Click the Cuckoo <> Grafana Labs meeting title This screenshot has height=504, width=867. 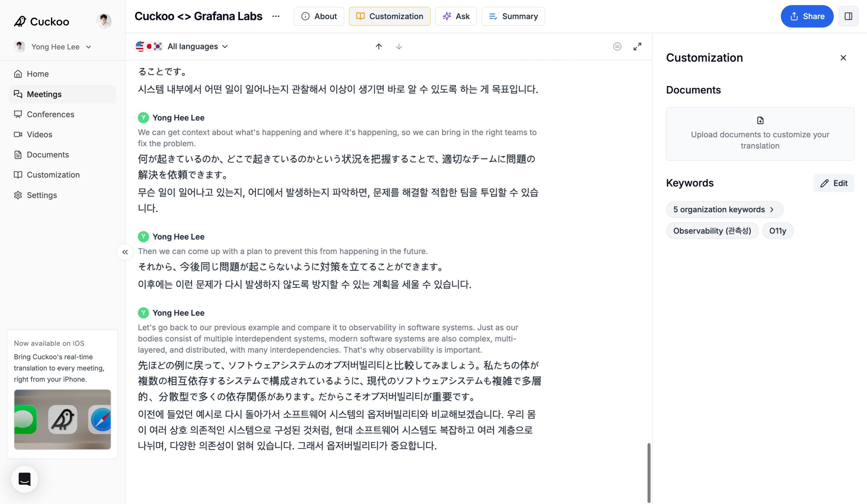pyautogui.click(x=198, y=16)
